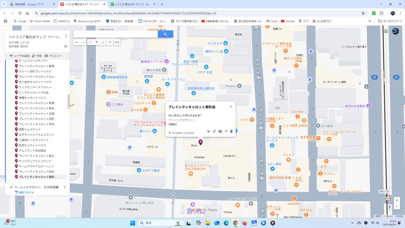Click the プレビュー preview button
405x228 pixels.
[53, 56]
